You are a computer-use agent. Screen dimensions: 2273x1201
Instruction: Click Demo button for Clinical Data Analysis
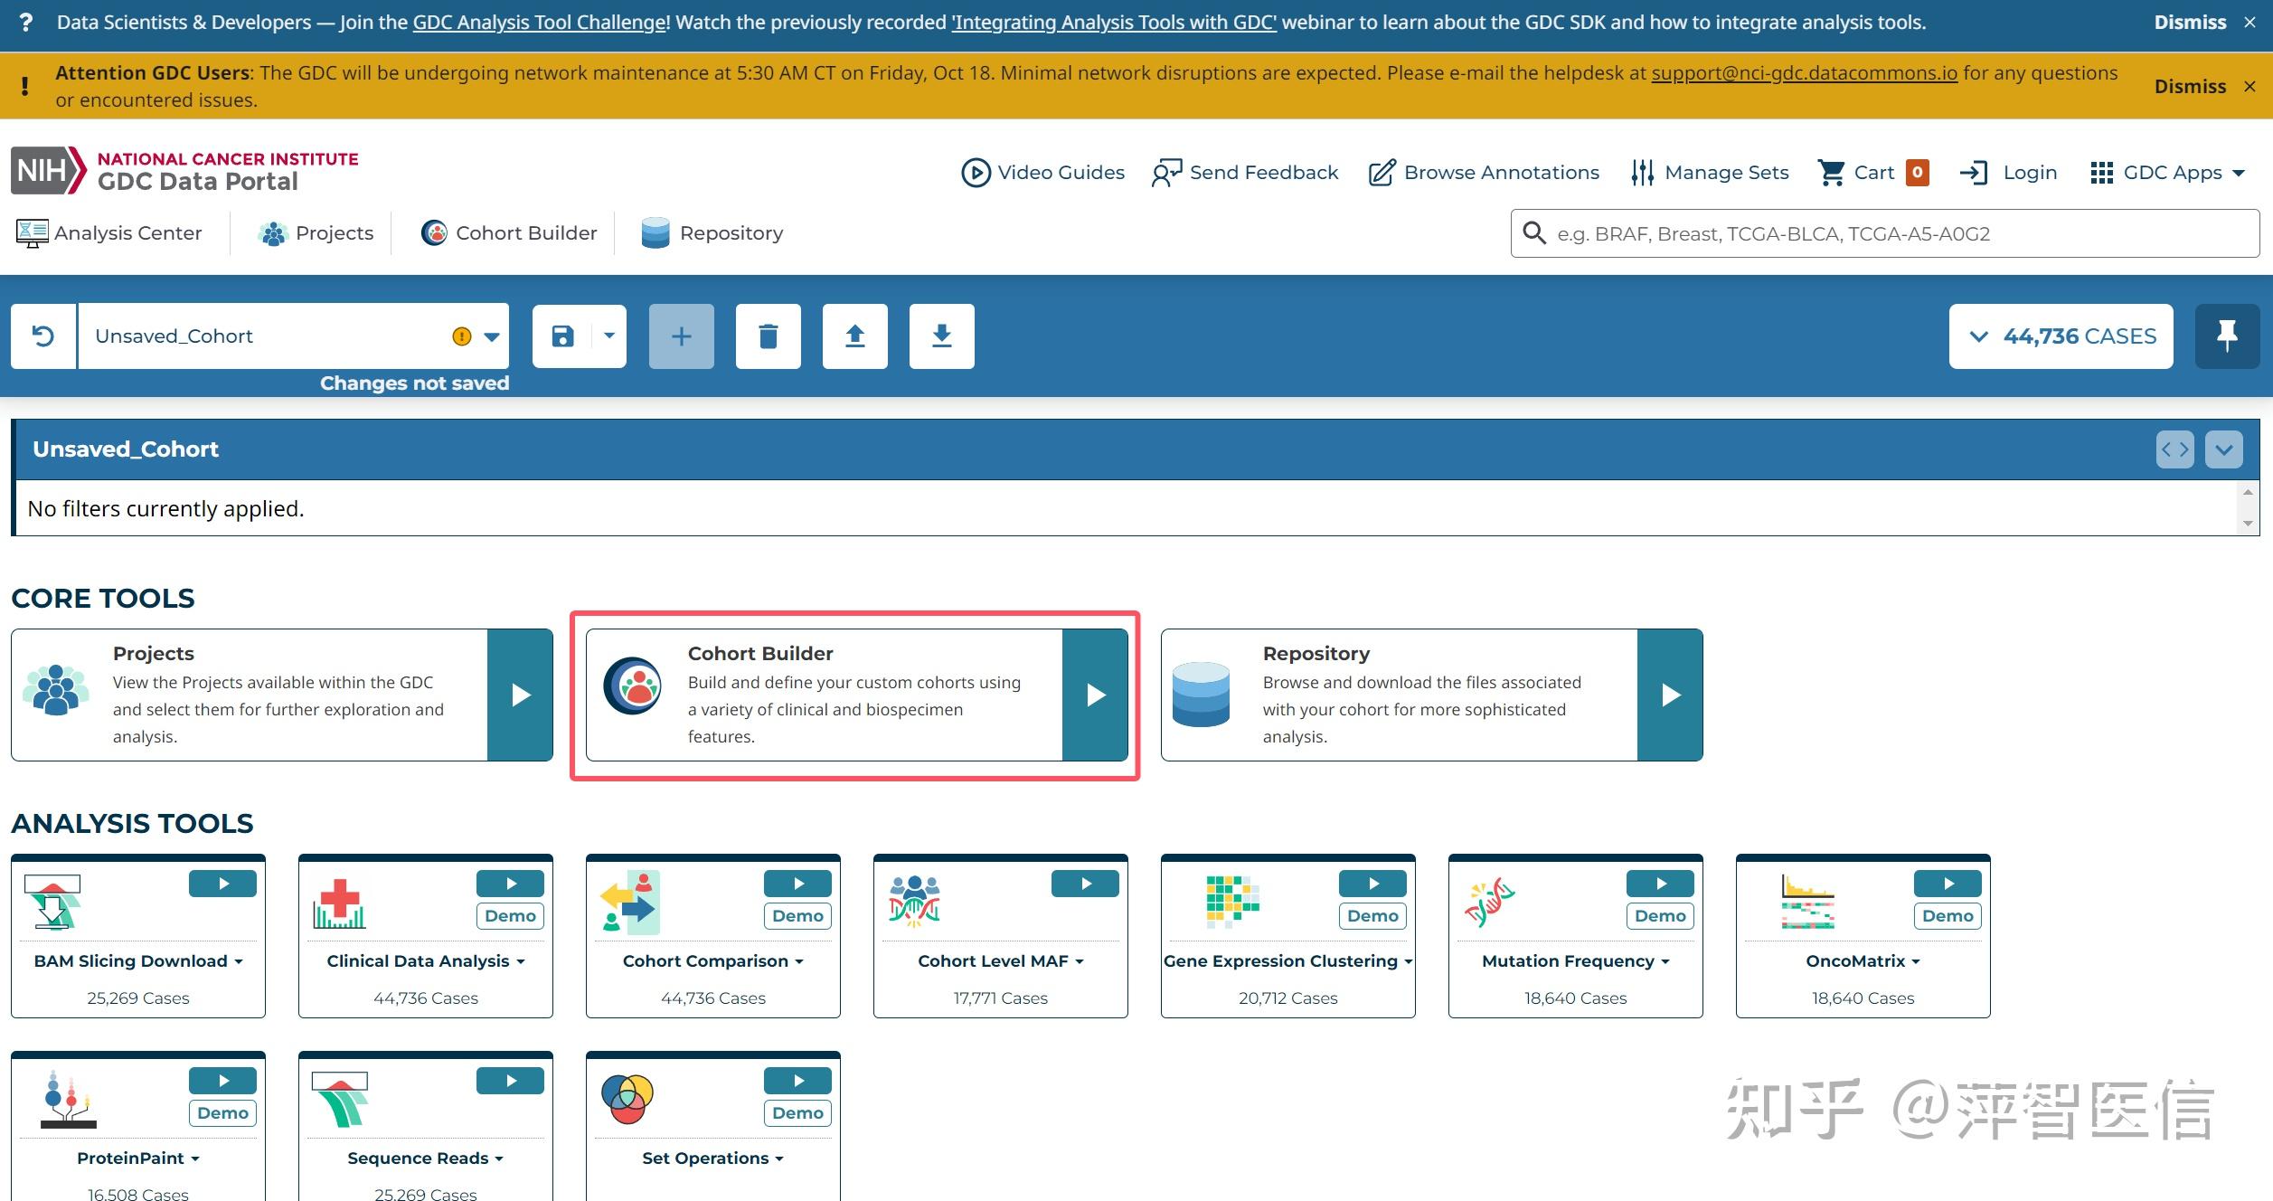point(510,915)
